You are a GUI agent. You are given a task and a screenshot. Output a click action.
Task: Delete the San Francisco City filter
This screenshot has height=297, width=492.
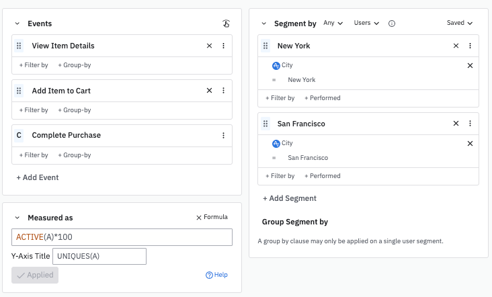pyautogui.click(x=470, y=144)
